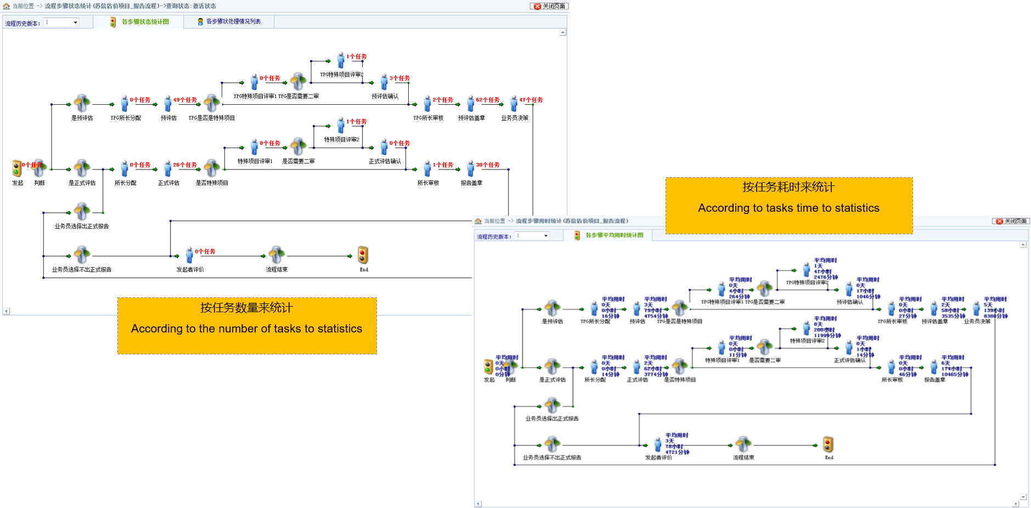This screenshot has height=508, width=1031.
Task: Click scroll-up arrow in task-count window
Action: point(563,32)
